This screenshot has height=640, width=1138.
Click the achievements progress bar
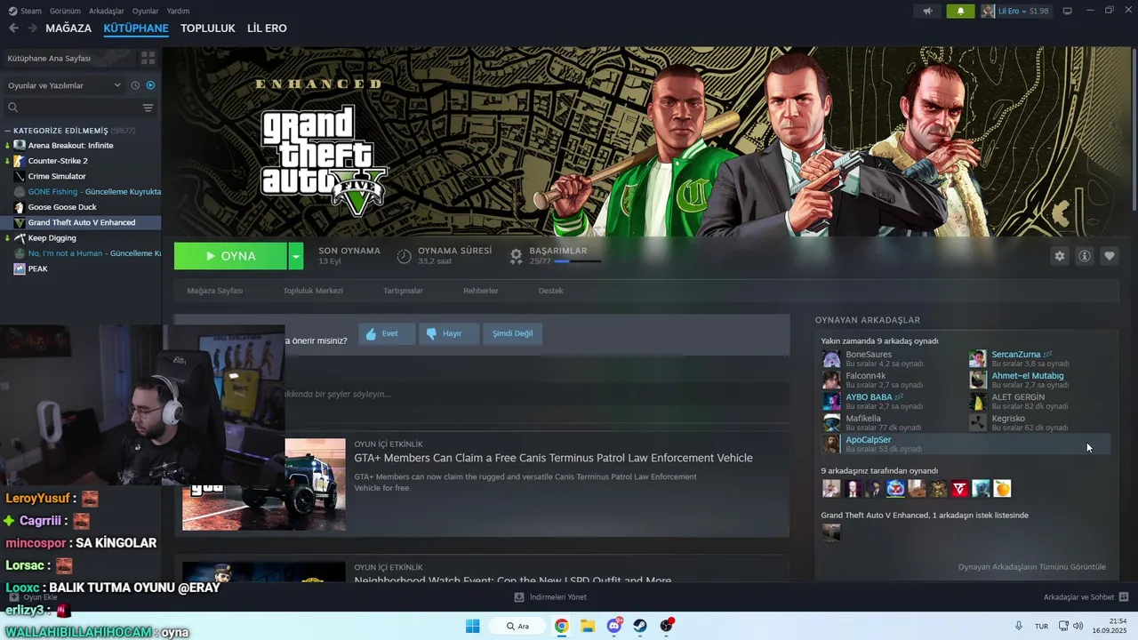pyautogui.click(x=577, y=261)
